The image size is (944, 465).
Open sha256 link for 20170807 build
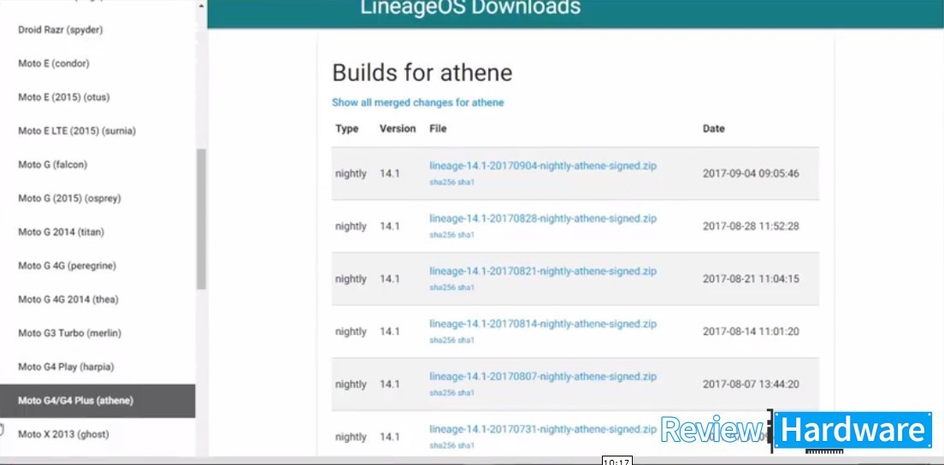click(x=442, y=393)
